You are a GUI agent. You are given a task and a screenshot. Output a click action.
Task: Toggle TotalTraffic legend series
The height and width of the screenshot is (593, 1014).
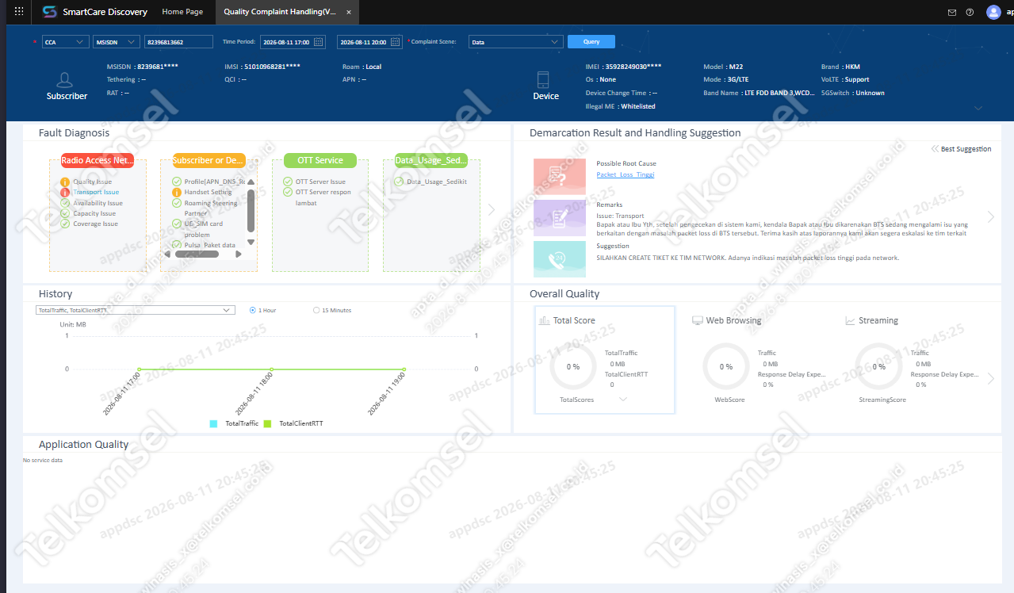coord(234,424)
